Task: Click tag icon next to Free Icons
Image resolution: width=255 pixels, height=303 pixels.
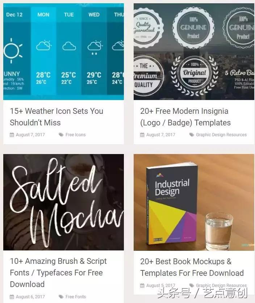Action: click(61, 135)
